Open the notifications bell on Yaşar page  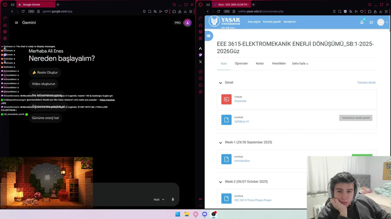[362, 22]
